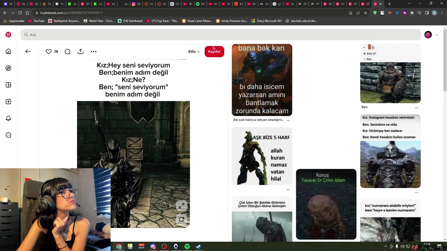Open the 'İnstagram hesabını verirmisin' pin

390,151
